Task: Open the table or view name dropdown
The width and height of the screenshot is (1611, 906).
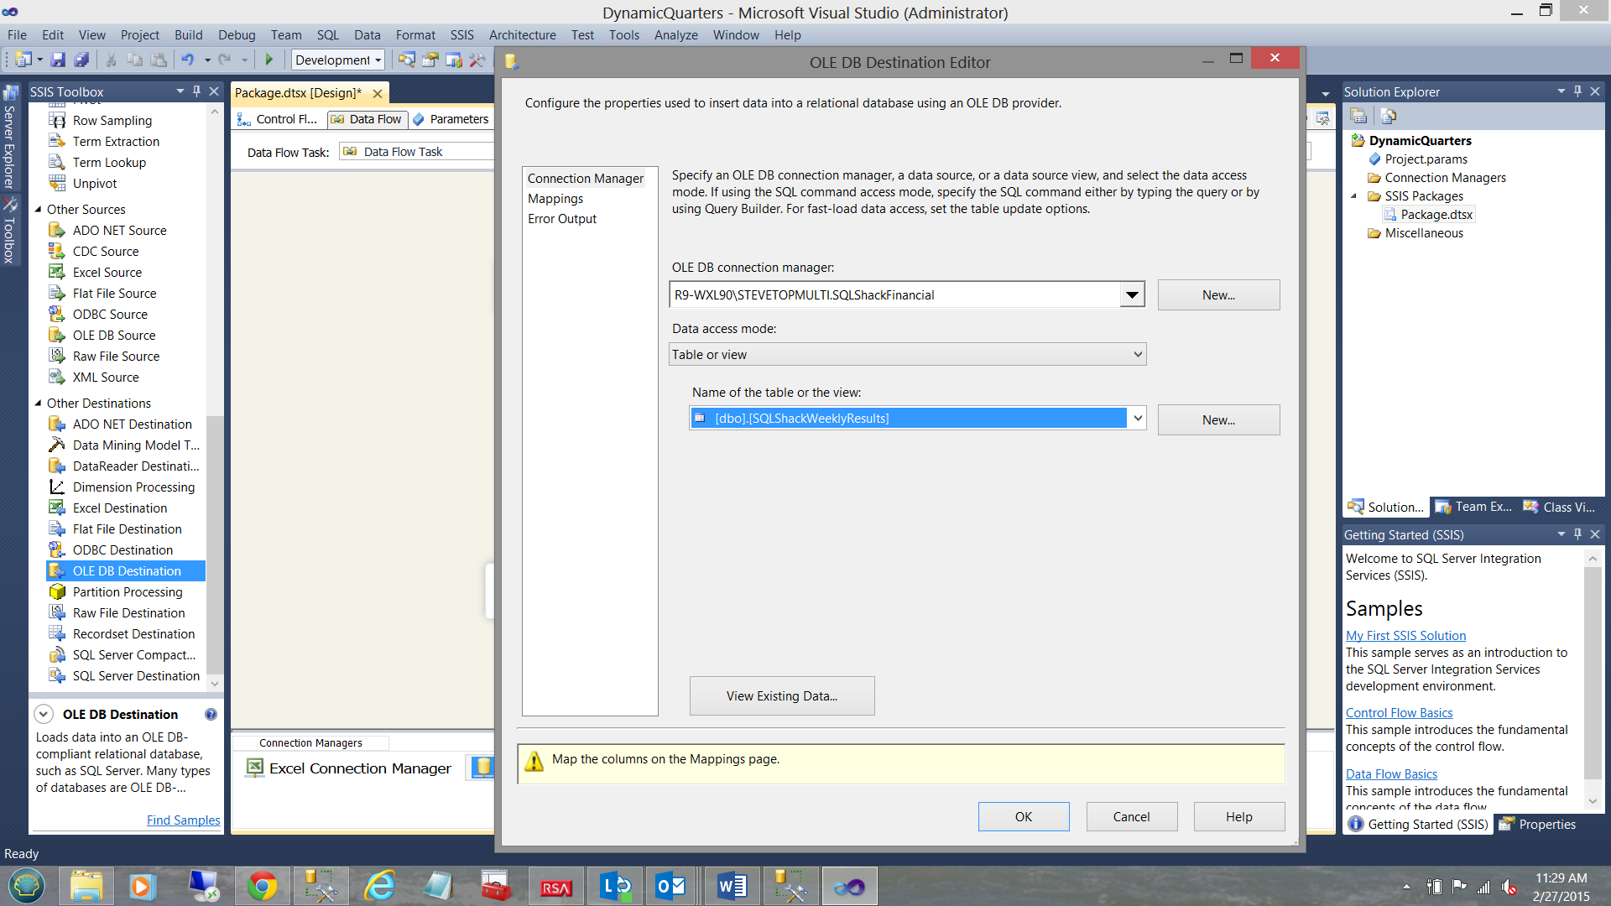Action: pyautogui.click(x=1137, y=418)
